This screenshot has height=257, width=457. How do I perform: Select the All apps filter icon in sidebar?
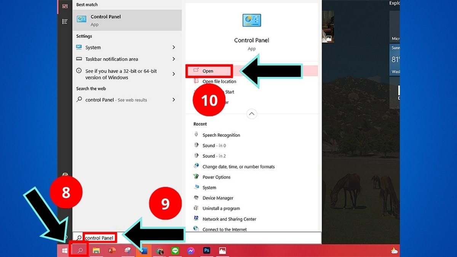65,6
